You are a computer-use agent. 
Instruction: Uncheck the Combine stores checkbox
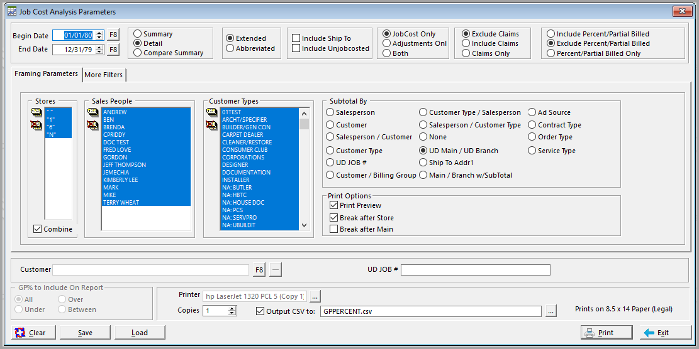[x=38, y=229]
